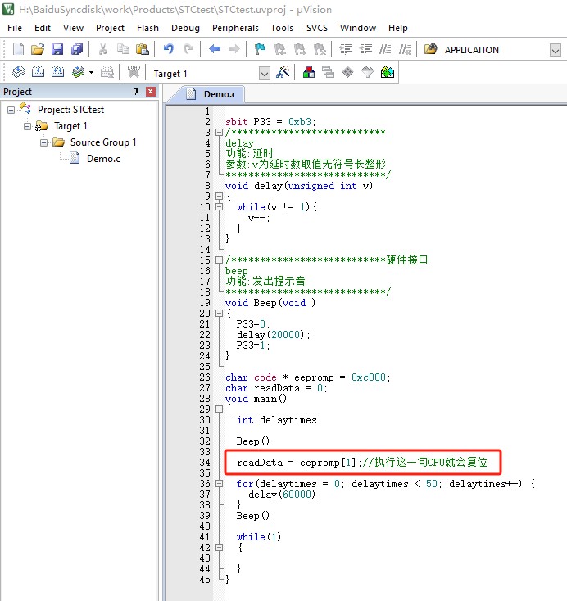Click the Save All icon

77,49
